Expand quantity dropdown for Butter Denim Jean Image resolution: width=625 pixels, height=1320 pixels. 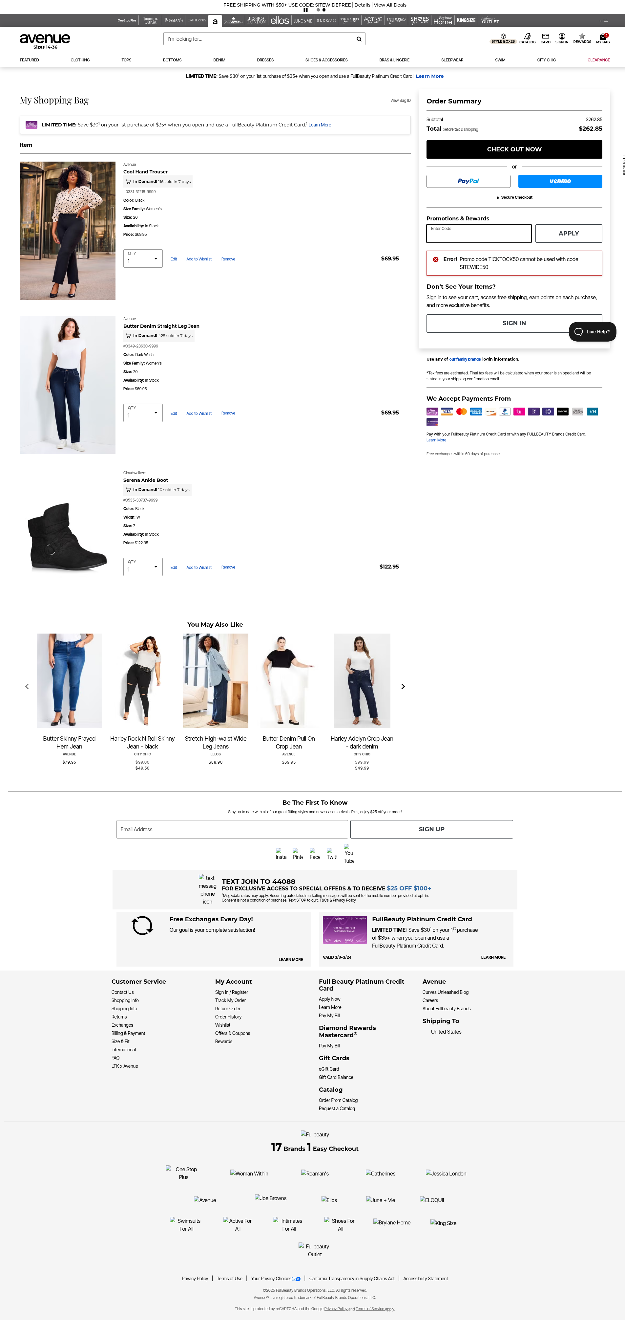coord(143,413)
